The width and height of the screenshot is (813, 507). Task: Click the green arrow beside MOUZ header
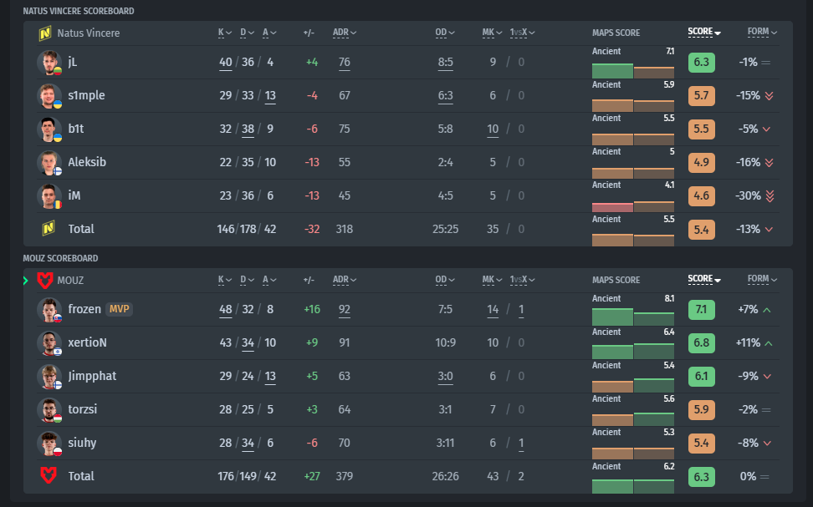(25, 280)
